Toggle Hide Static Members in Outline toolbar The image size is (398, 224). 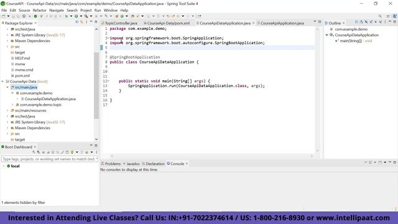(x=371, y=22)
